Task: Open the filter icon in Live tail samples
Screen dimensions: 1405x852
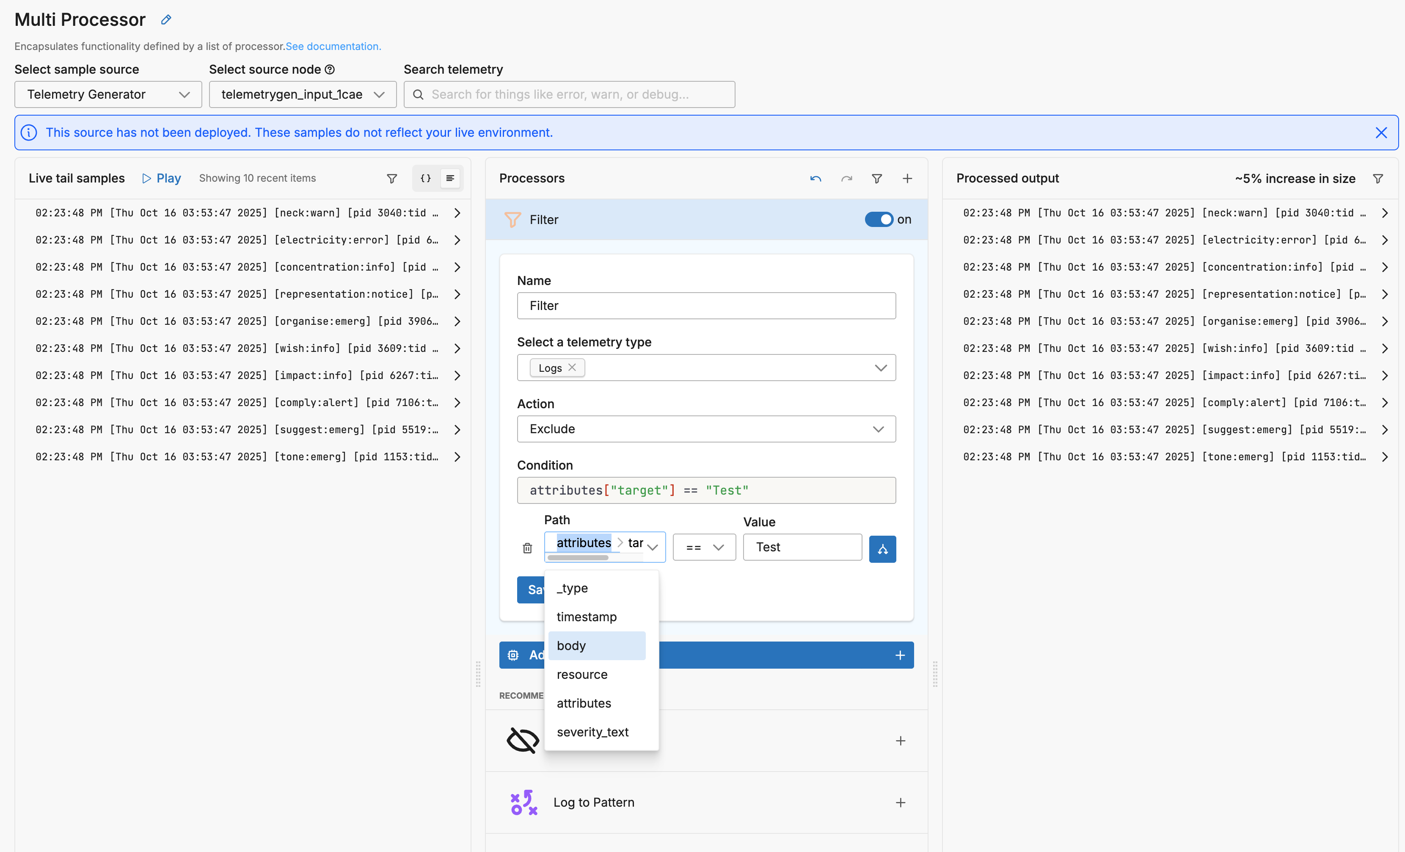Action: coord(392,179)
